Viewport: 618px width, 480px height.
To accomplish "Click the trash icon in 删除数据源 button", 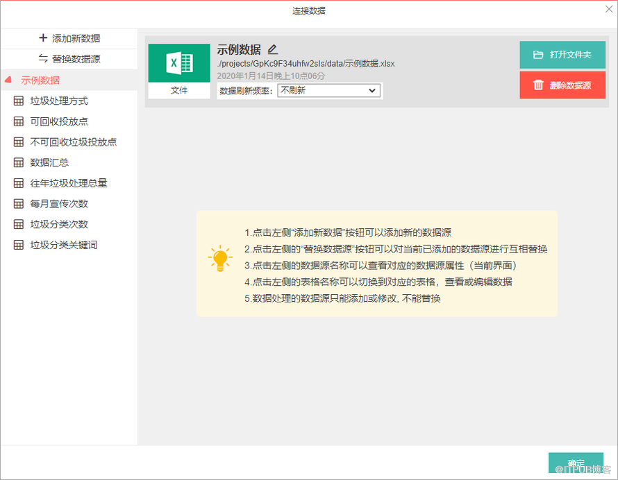I will (x=538, y=85).
